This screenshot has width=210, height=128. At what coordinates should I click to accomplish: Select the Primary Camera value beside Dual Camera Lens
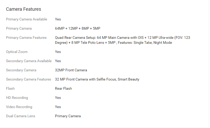pos(68,116)
